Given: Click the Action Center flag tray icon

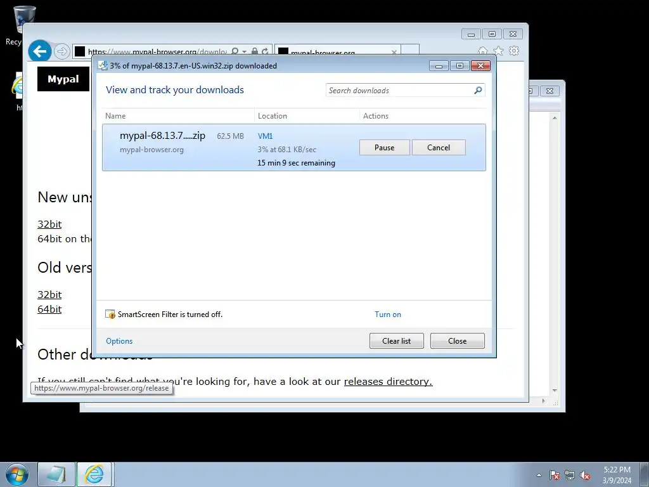Looking at the screenshot, I should [x=555, y=475].
